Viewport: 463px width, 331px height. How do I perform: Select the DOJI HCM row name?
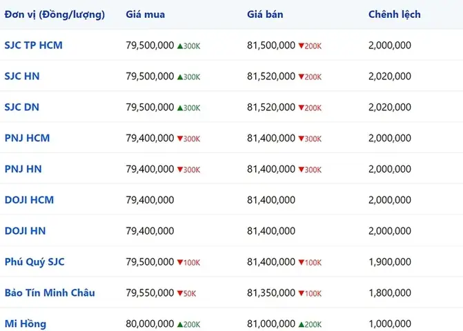tap(29, 200)
